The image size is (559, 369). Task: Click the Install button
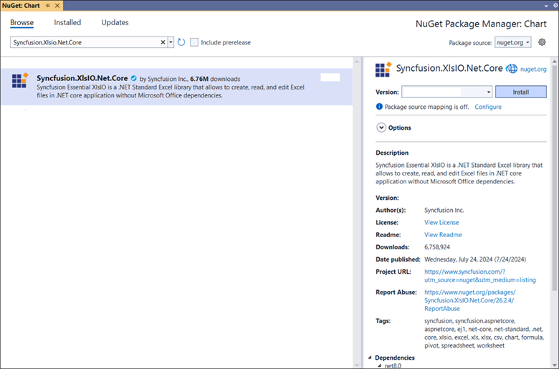pyautogui.click(x=520, y=92)
